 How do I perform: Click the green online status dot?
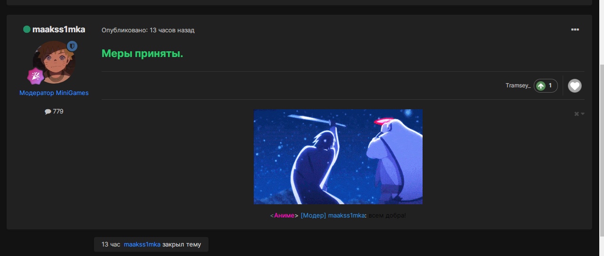pos(27,29)
